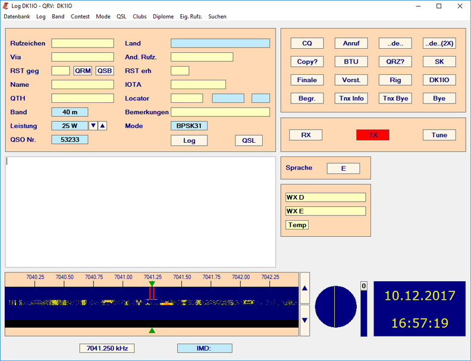The width and height of the screenshot is (471, 361).
Task: Open the Datenbank menu
Action: [17, 17]
